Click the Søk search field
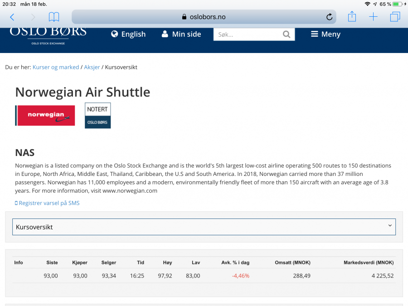408x306 pixels. pyautogui.click(x=248, y=34)
